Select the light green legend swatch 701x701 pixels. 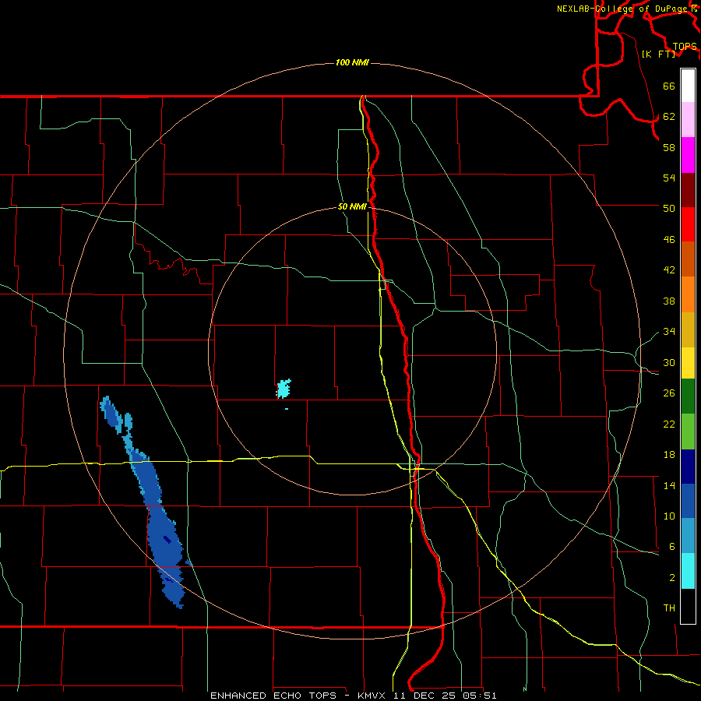pos(688,432)
